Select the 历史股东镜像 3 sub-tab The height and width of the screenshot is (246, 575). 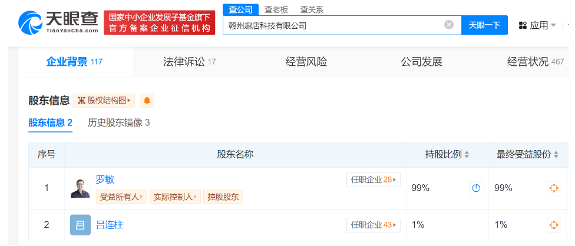[119, 122]
